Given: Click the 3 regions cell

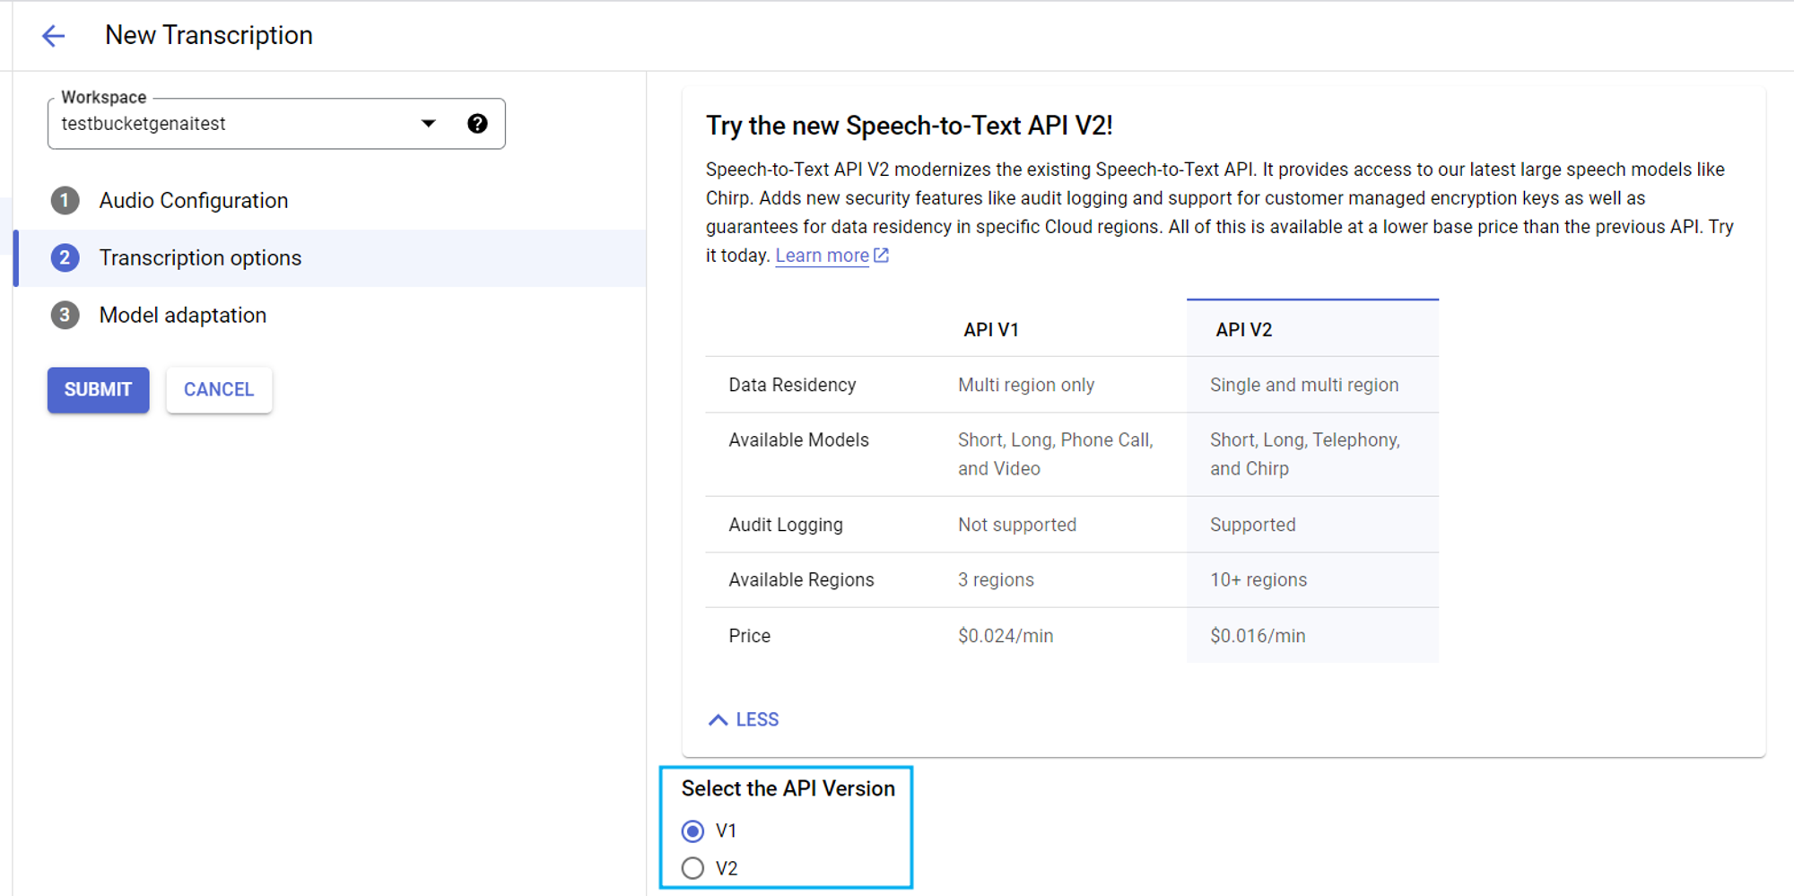Looking at the screenshot, I should [x=996, y=580].
